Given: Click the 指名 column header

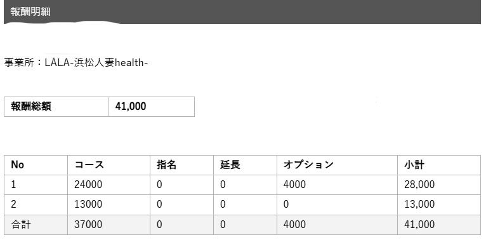Looking at the screenshot, I should click(x=181, y=165).
